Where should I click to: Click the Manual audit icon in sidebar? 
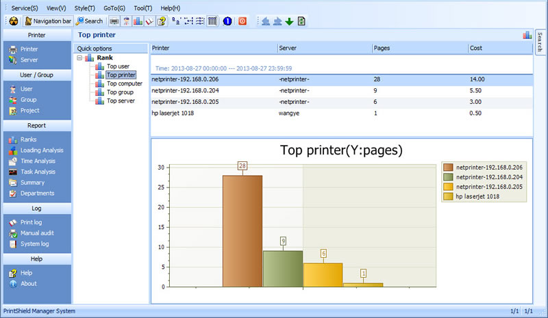[x=13, y=233]
